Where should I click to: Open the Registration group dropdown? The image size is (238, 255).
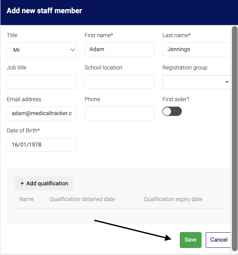197,82
